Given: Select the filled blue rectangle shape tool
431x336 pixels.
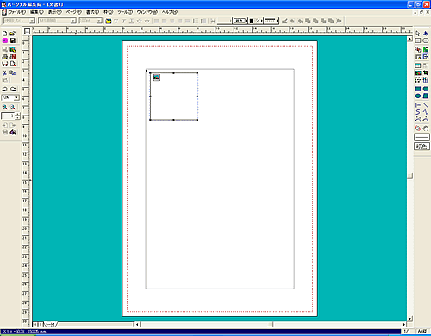Looking at the screenshot, I should [418, 89].
